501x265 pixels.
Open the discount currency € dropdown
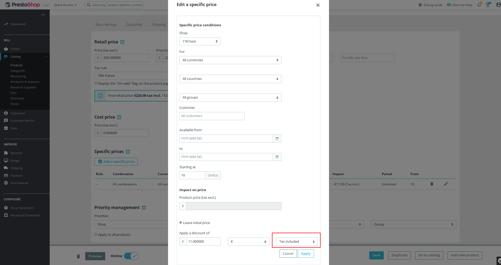pos(249,242)
